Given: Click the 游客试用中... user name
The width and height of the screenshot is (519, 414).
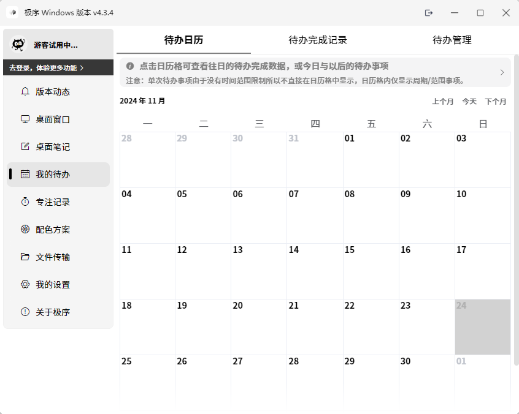Looking at the screenshot, I should (56, 45).
